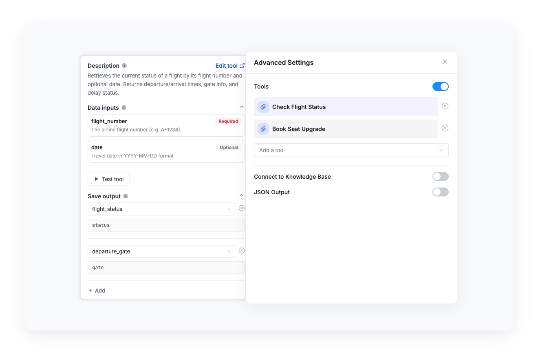Screen dimensions: 538x355
Task: Collapse the Save output section
Action: pos(241,195)
